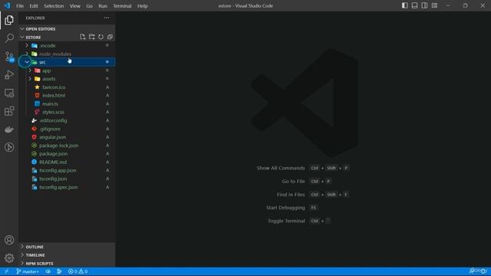Open the Remote Explorer icon
The image size is (491, 276).
(9, 93)
